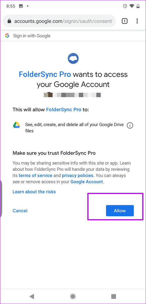Tap the Allow button
The width and height of the screenshot is (146, 304).
tap(120, 211)
